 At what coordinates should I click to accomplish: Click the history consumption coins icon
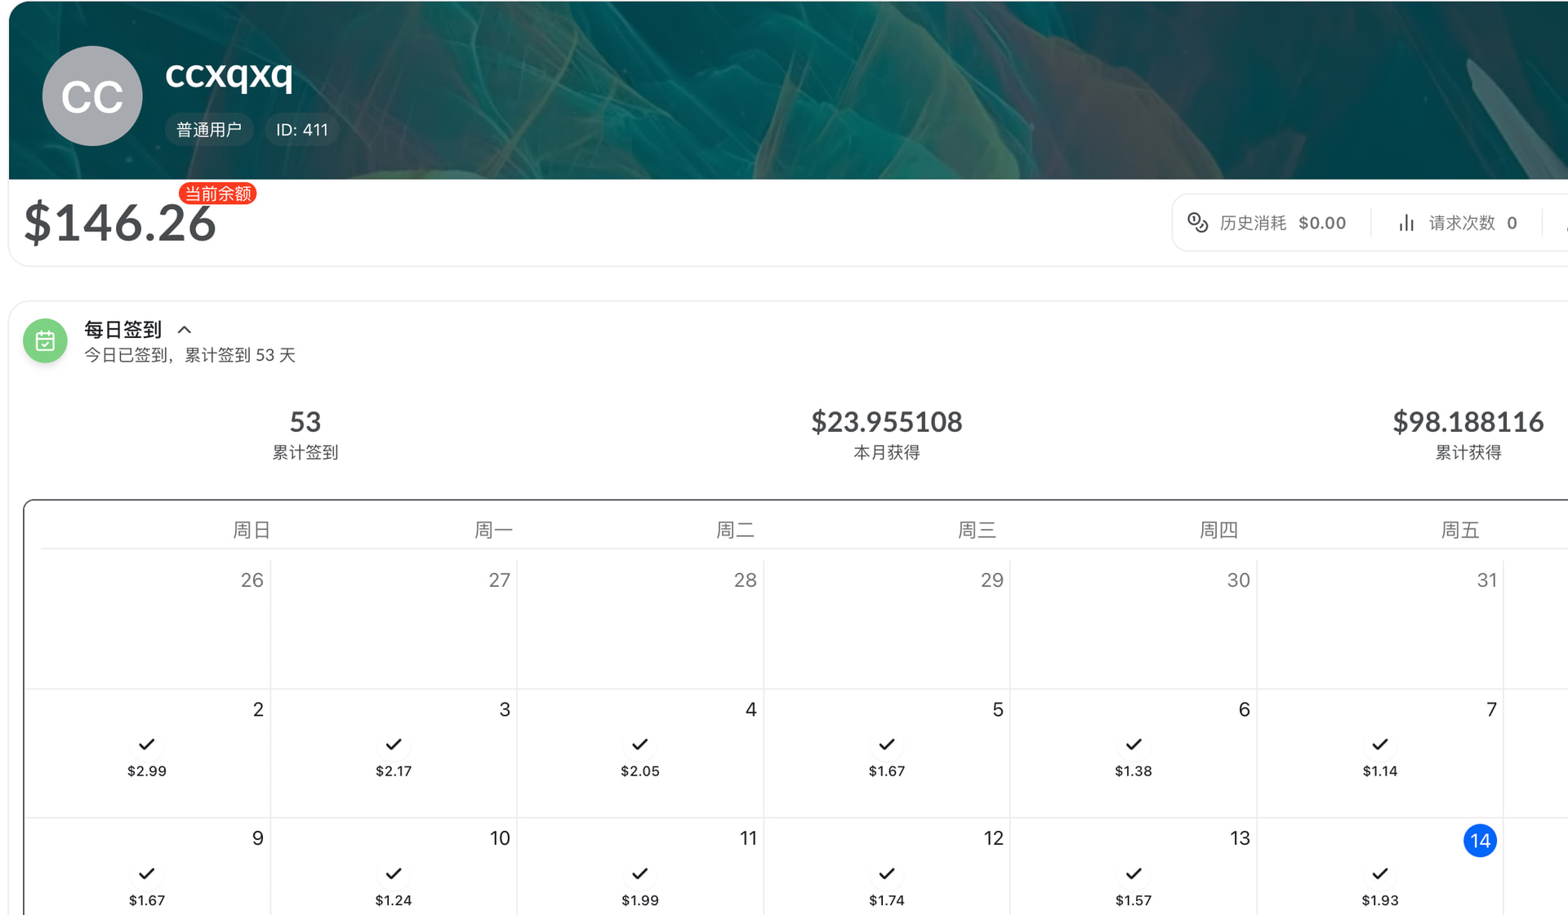1198,223
